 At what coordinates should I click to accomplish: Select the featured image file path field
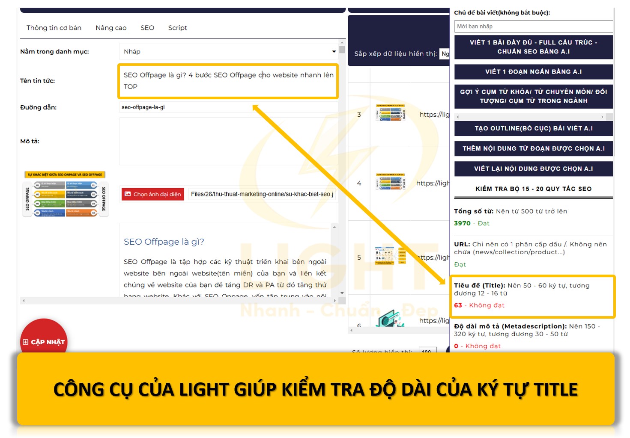click(262, 194)
